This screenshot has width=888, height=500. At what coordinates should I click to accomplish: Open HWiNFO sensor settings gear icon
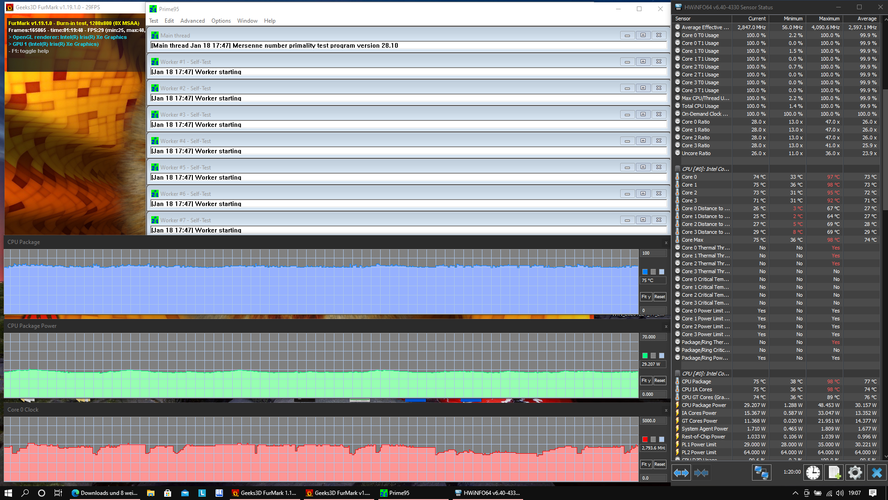coord(855,473)
